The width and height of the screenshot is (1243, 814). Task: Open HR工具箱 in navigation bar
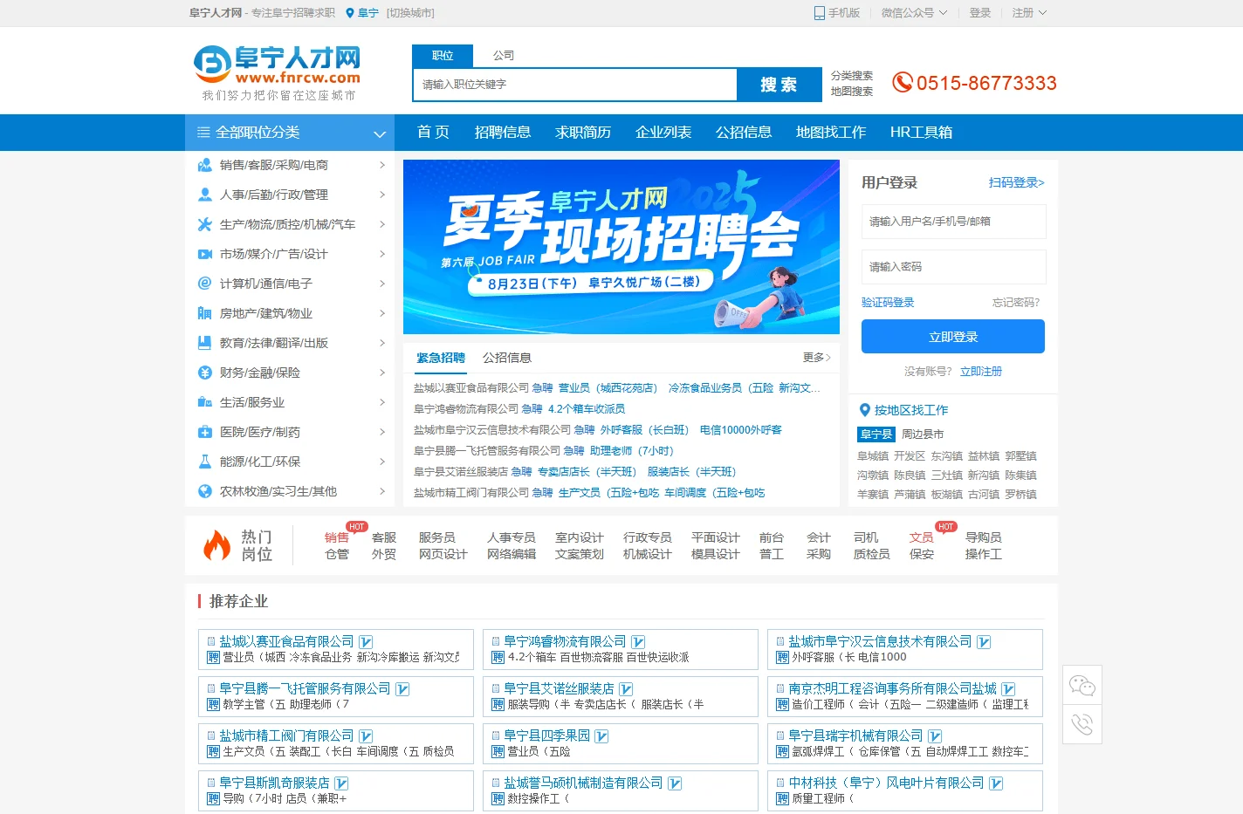pyautogui.click(x=921, y=133)
